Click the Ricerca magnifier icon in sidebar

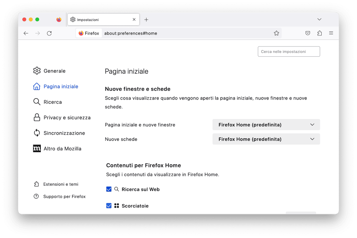tap(37, 102)
